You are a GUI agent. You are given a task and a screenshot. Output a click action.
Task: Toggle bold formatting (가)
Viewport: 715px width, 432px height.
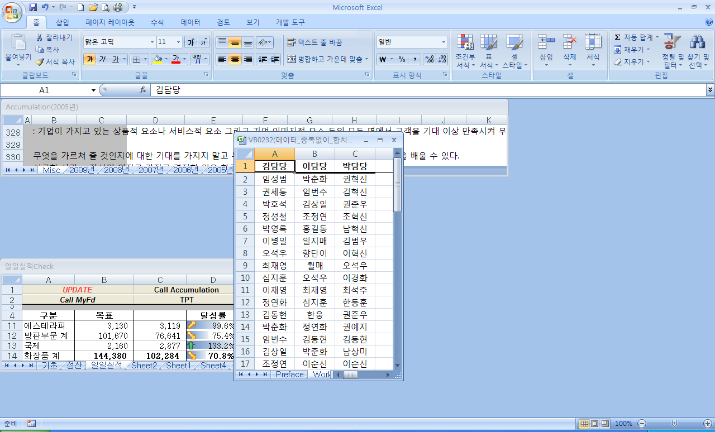(89, 59)
